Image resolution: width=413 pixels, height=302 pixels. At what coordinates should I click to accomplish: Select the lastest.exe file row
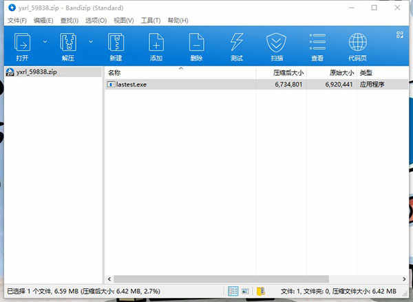click(257, 84)
